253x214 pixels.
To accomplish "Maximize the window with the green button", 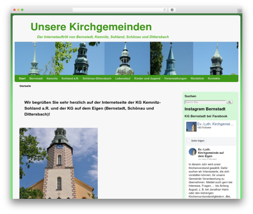I will [x=22, y=10].
